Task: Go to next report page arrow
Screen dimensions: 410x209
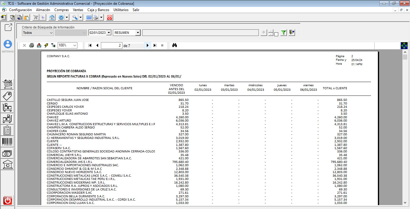Action: pyautogui.click(x=147, y=46)
